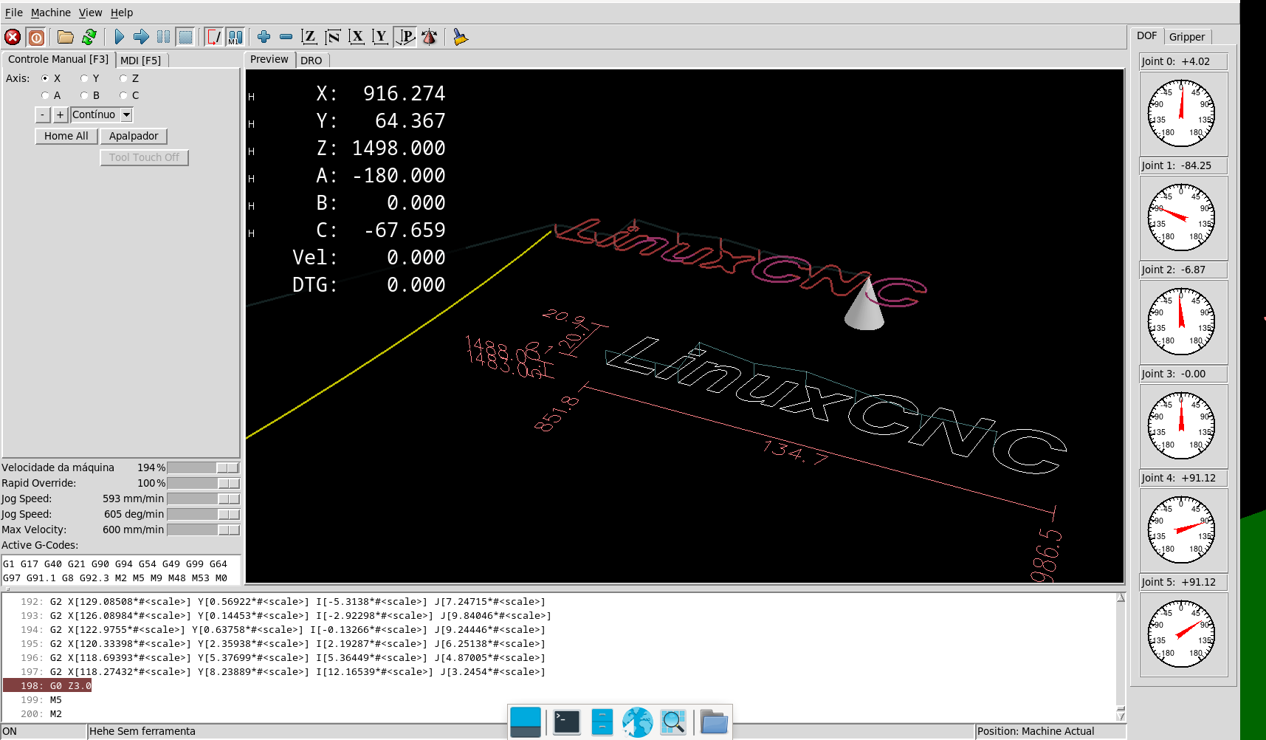The width and height of the screenshot is (1266, 740).
Task: Switch to the Preview tab
Action: 269,59
